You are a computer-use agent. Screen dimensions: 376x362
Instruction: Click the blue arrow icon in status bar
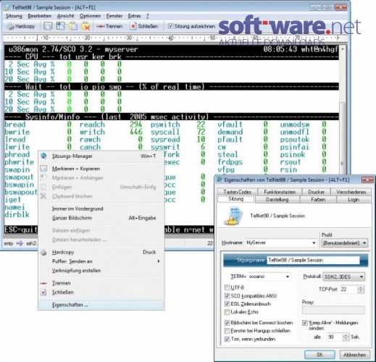(20, 243)
